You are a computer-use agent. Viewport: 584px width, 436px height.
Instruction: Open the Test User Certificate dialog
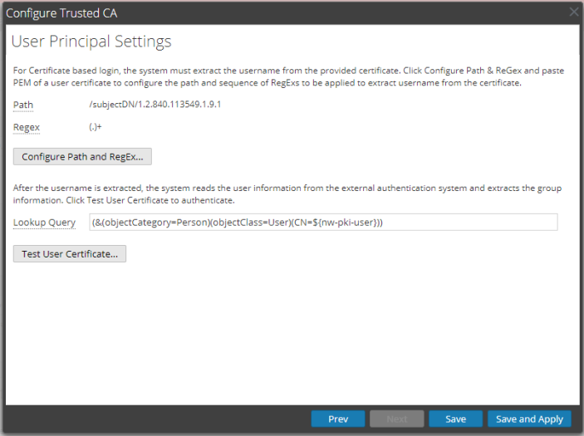pyautogui.click(x=70, y=254)
